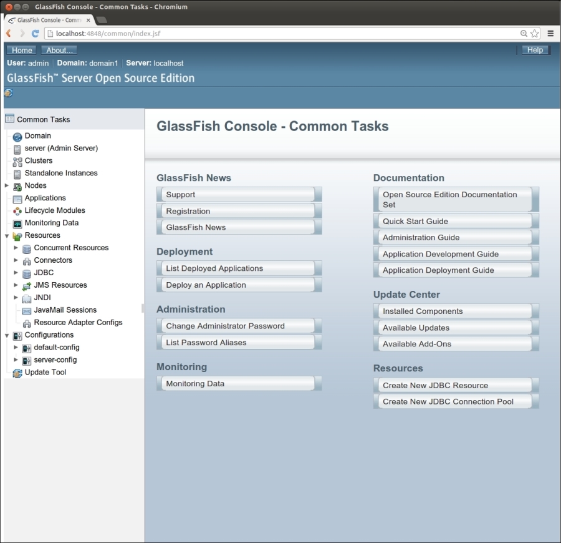Viewport: 561px width, 543px height.
Task: Open the Home tab in header
Action: [x=22, y=51]
